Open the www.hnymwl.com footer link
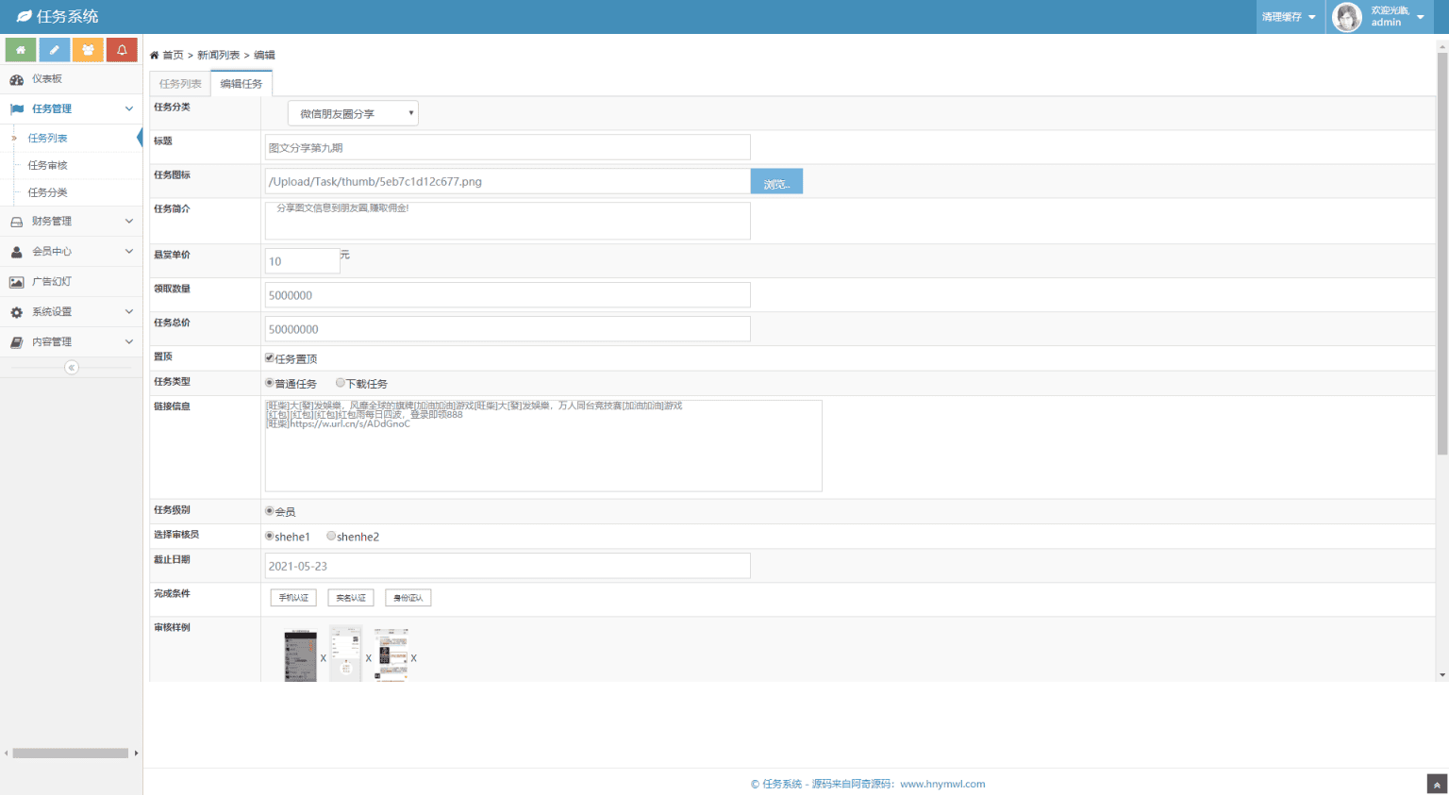This screenshot has width=1449, height=795. (942, 784)
